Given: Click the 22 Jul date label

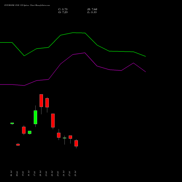Looking at the screenshot, I should pos(52,173).
